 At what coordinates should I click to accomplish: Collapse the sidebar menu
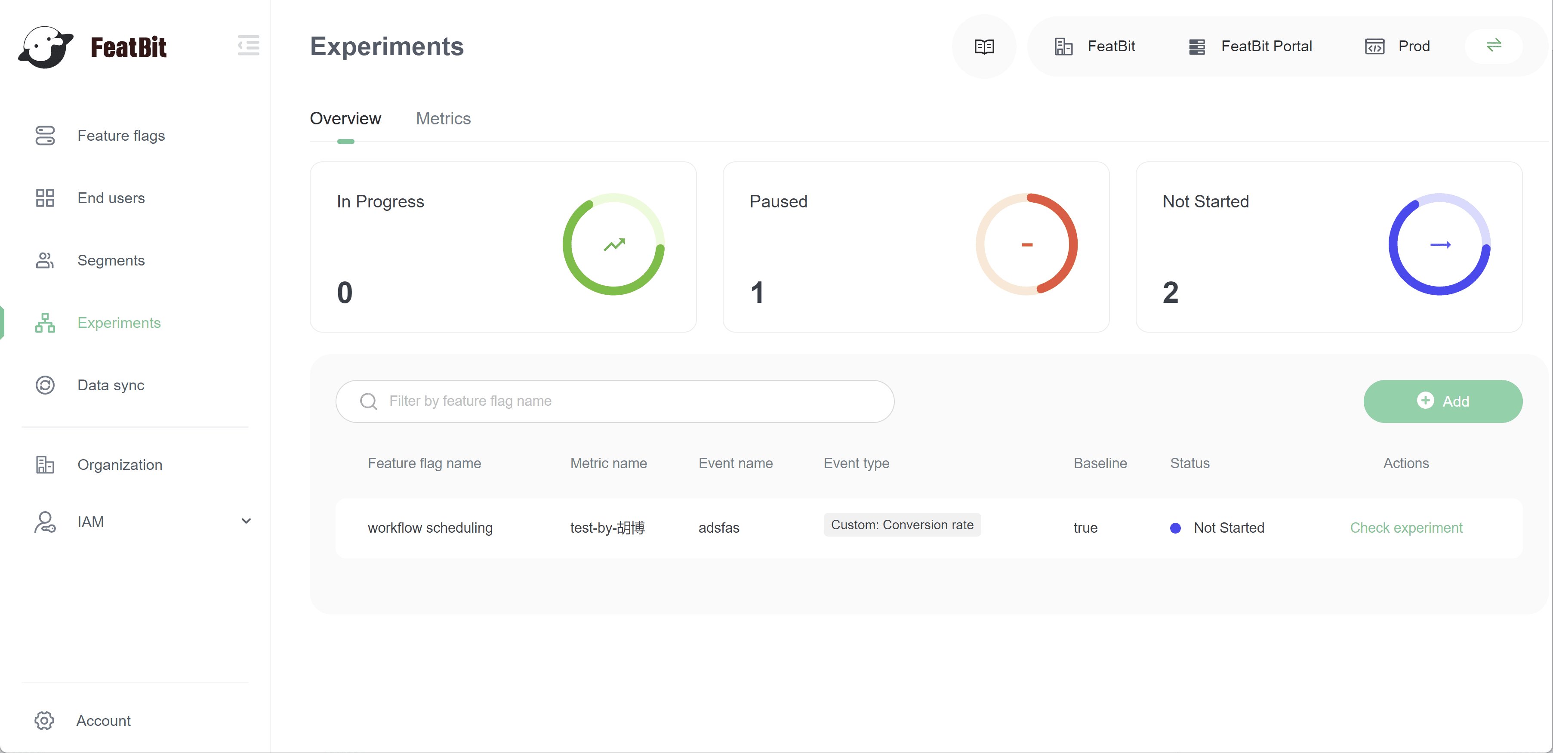click(248, 46)
